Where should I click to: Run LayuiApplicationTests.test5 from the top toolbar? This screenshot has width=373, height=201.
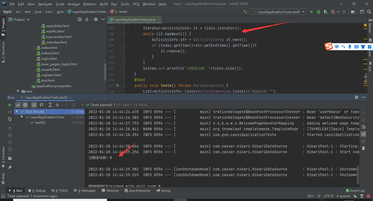point(312,12)
